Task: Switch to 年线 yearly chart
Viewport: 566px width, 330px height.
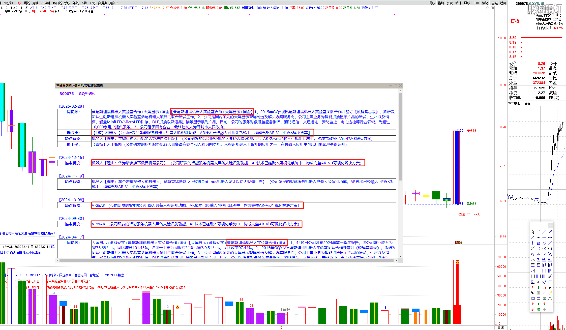Action: (76, 3)
